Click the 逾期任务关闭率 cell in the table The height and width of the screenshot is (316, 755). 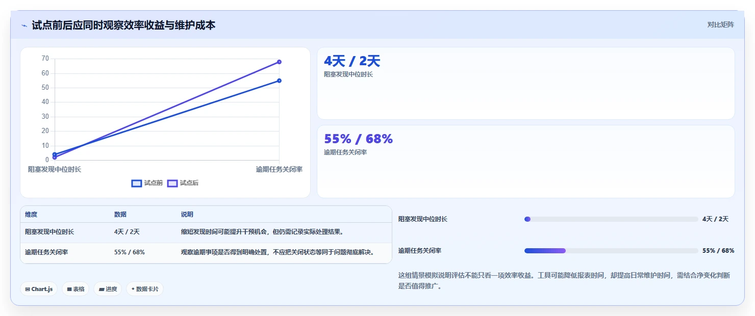point(46,252)
